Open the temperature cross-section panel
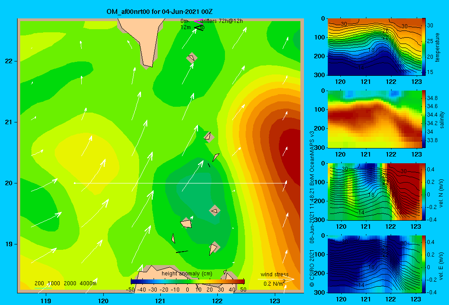The height and width of the screenshot is (305, 449). (x=375, y=47)
